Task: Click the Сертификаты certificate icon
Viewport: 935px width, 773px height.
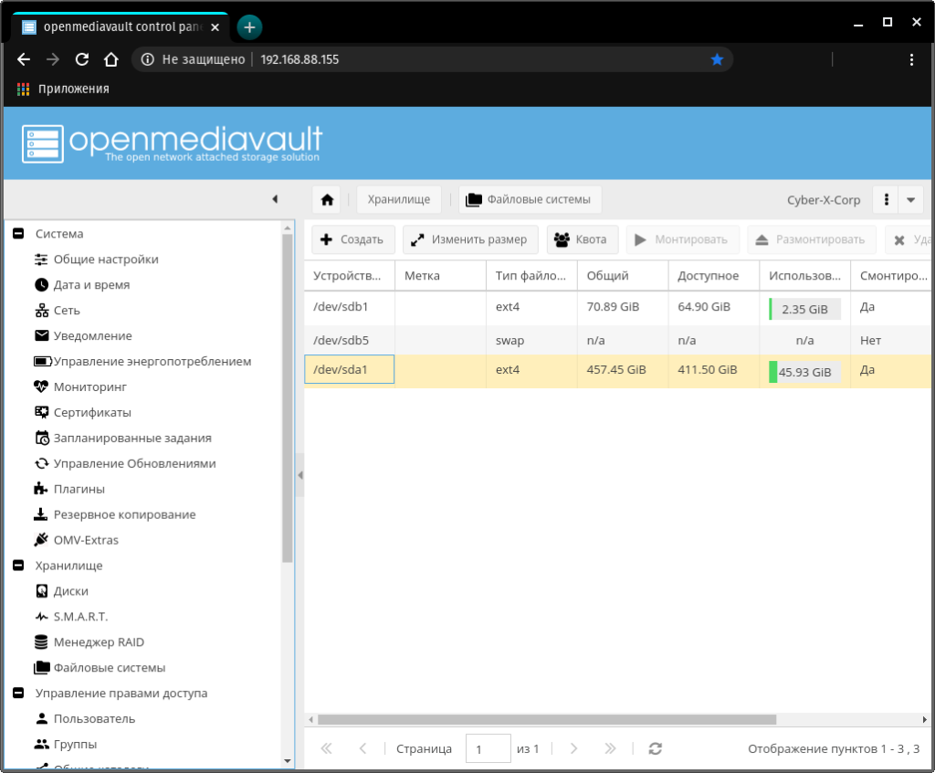Action: point(41,412)
